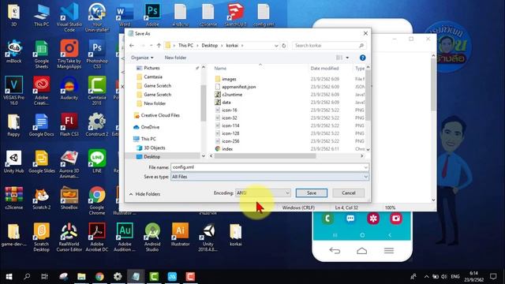Open the SketchUp desktop icon
The height and width of the screenshot is (284, 505).
(x=235, y=15)
